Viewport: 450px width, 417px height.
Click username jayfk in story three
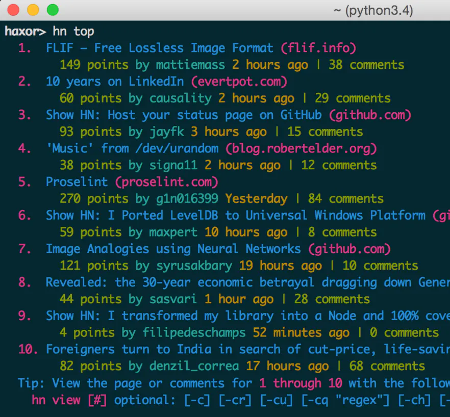pos(167,132)
